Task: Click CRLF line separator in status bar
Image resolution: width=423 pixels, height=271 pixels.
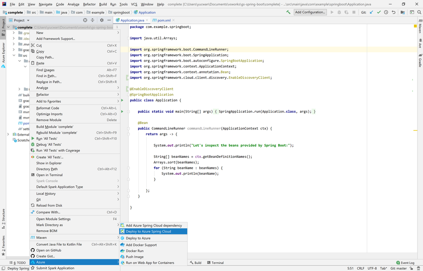Action: pyautogui.click(x=360, y=268)
